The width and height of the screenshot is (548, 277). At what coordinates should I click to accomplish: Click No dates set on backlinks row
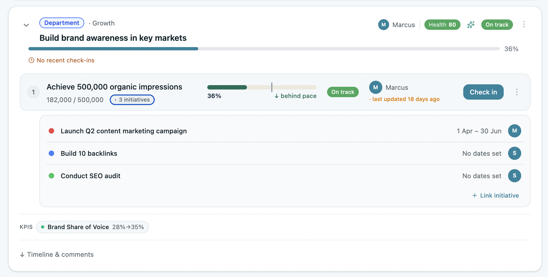coord(482,154)
